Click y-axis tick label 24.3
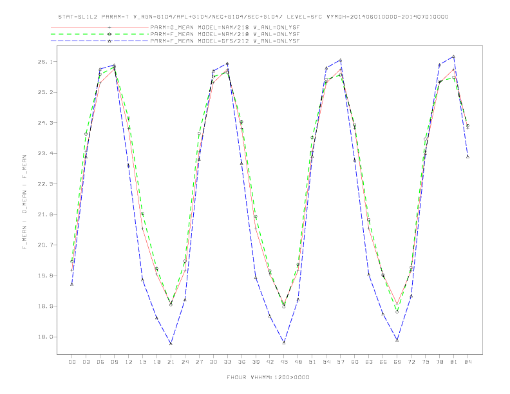This screenshot has width=510, height=394. coord(44,123)
